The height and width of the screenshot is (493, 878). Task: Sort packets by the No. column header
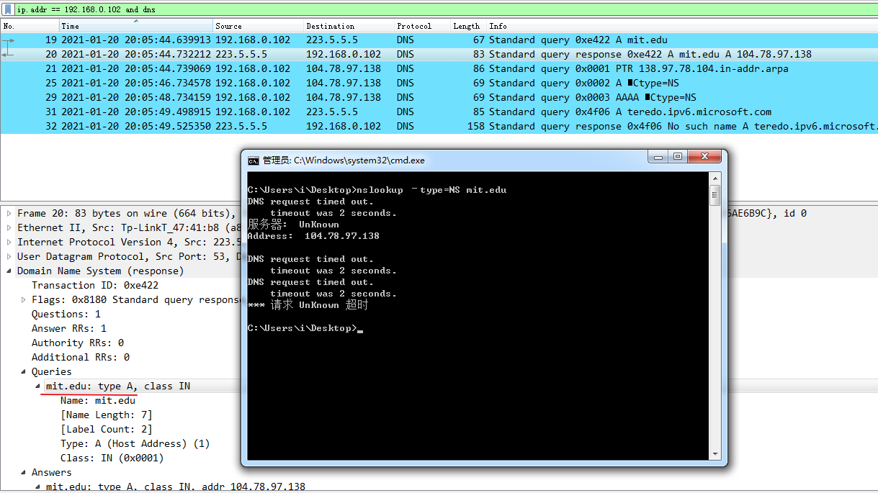[x=30, y=26]
